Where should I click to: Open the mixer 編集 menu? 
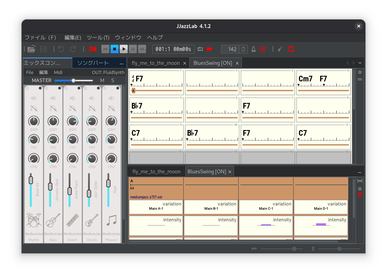(x=44, y=72)
